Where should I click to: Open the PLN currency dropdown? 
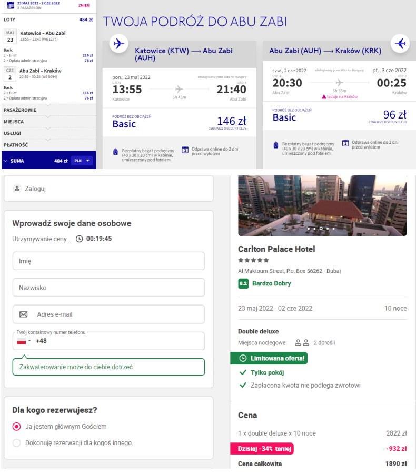(x=82, y=161)
